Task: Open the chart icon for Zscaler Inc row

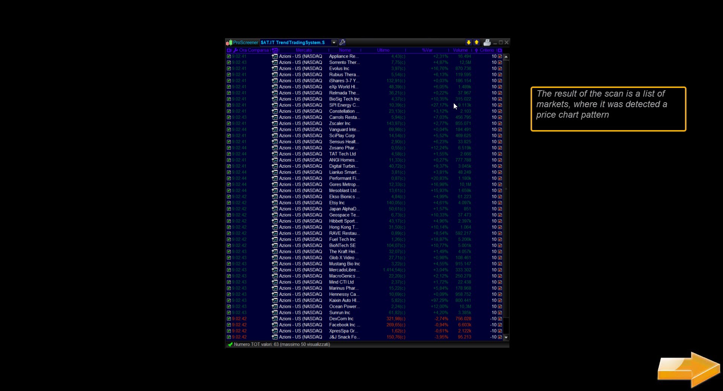Action: (275, 123)
